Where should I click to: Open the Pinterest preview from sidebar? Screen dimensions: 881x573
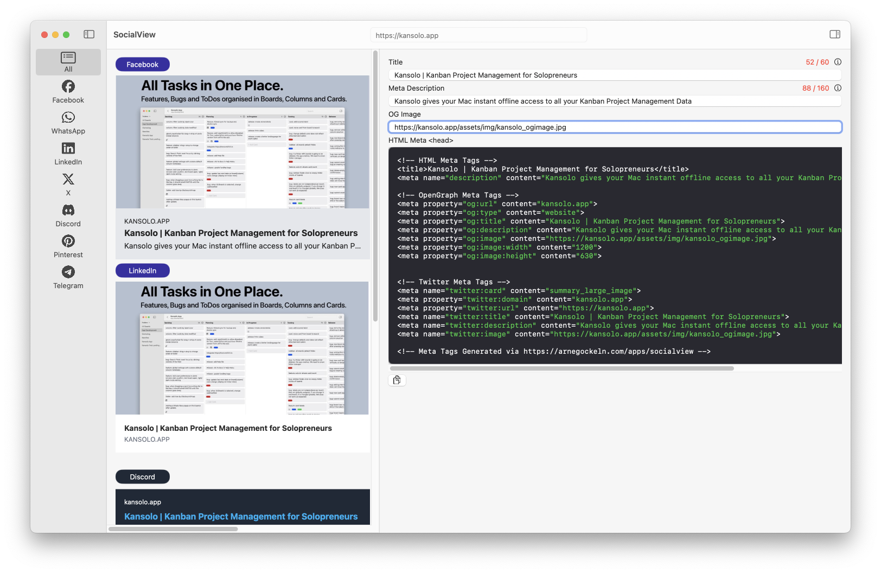pyautogui.click(x=68, y=247)
